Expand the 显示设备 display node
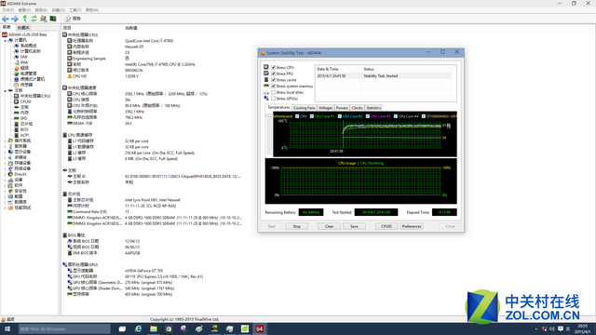 (x=5, y=152)
